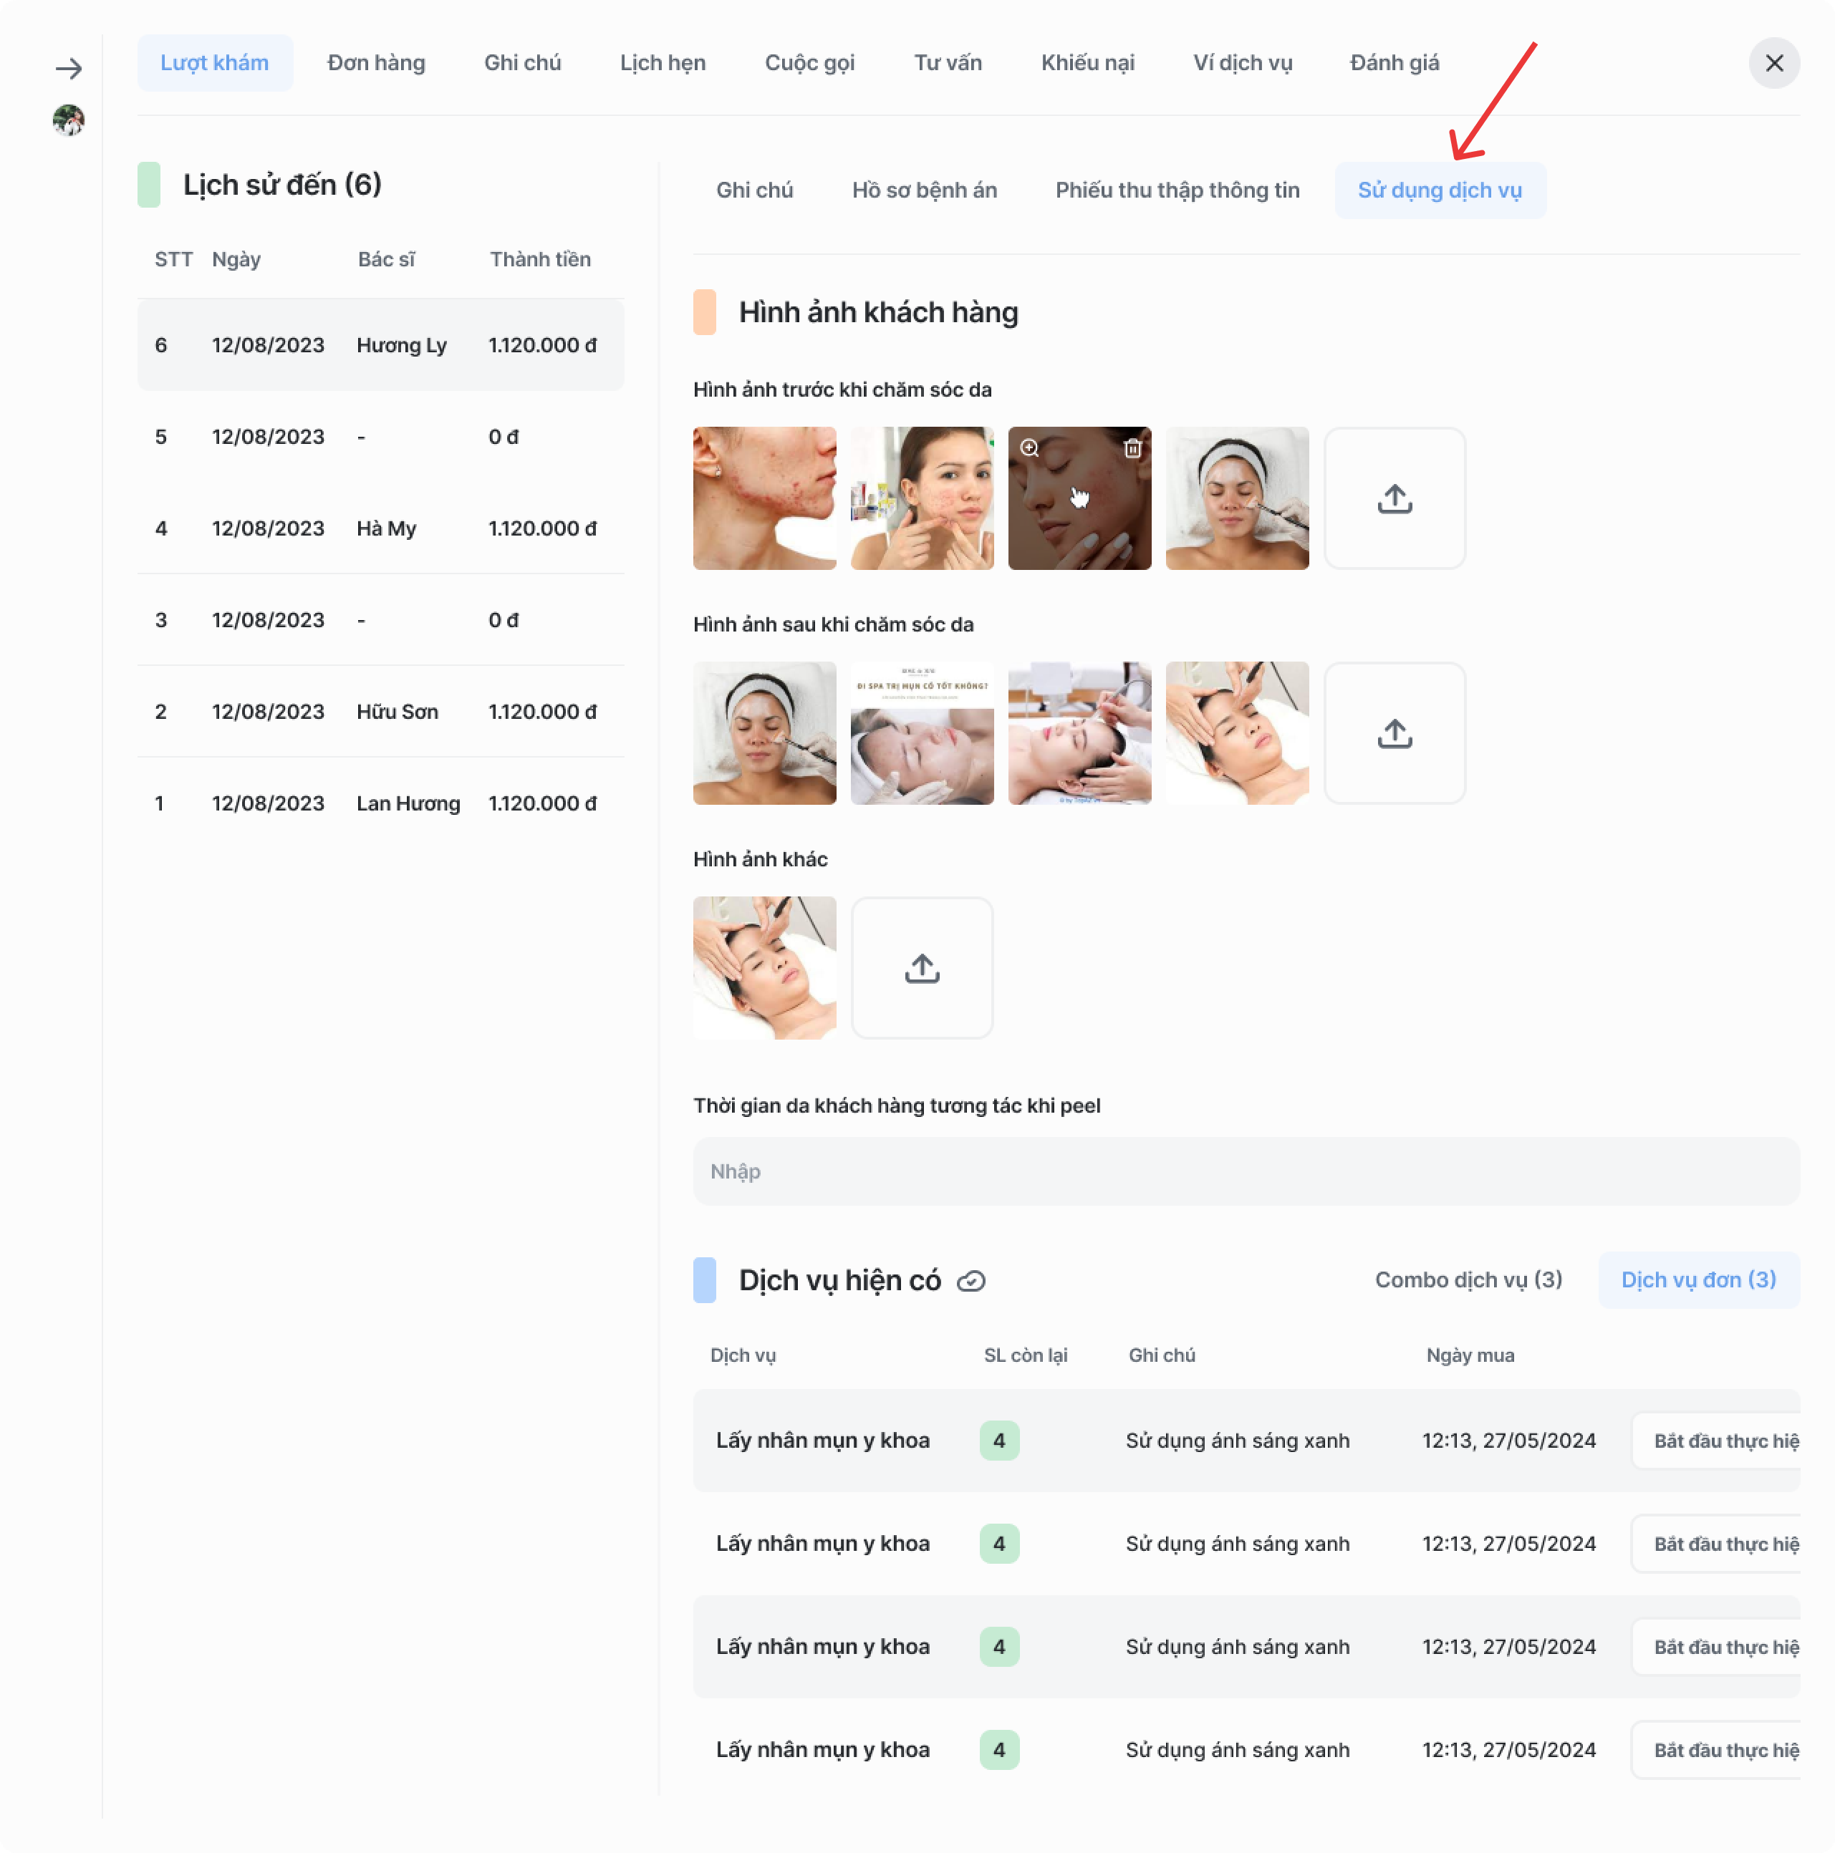The width and height of the screenshot is (1835, 1853).
Task: Select Dịch vụ đơn (3) filter
Action: [x=1697, y=1279]
